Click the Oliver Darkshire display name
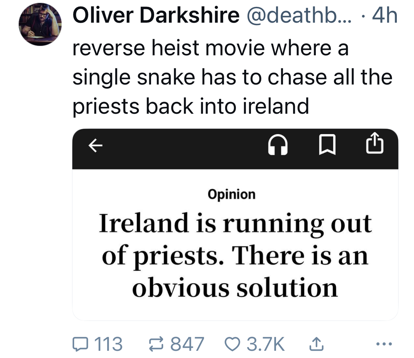 coord(156,16)
